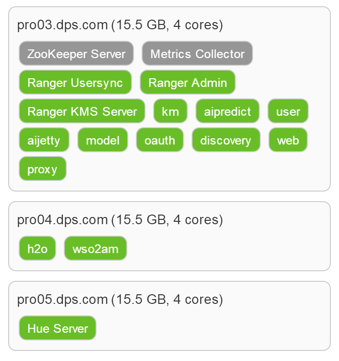Click the web component tag
Screen dimensions: 339x361
(x=288, y=140)
